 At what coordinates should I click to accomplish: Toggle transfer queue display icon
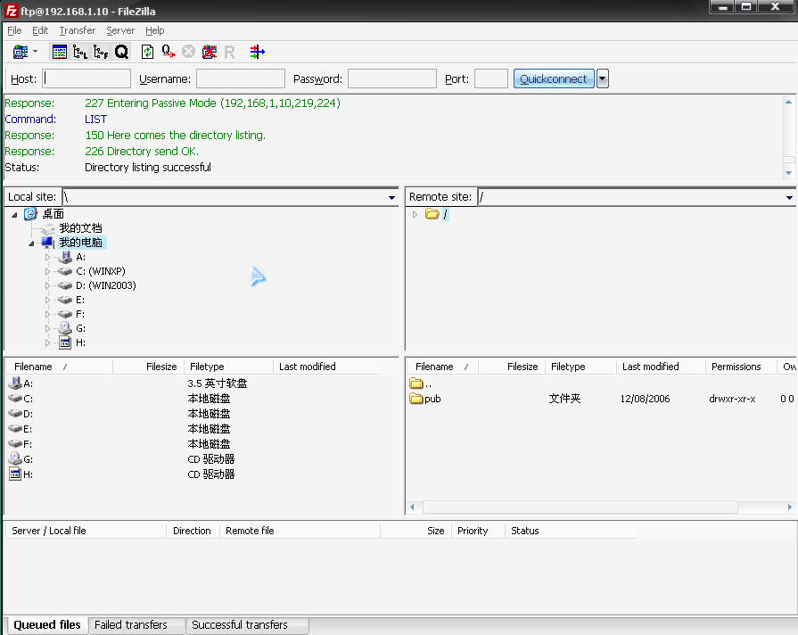click(x=121, y=52)
